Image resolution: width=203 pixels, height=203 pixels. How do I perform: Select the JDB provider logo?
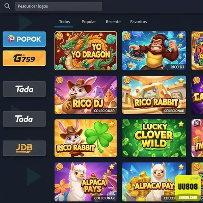point(24,148)
